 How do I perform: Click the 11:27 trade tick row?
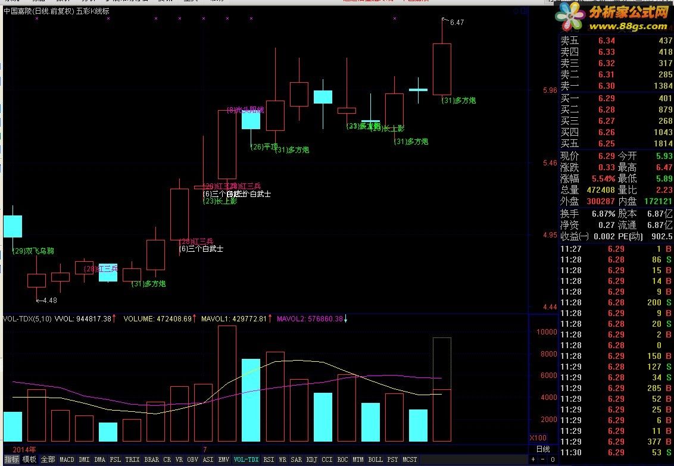click(x=616, y=249)
